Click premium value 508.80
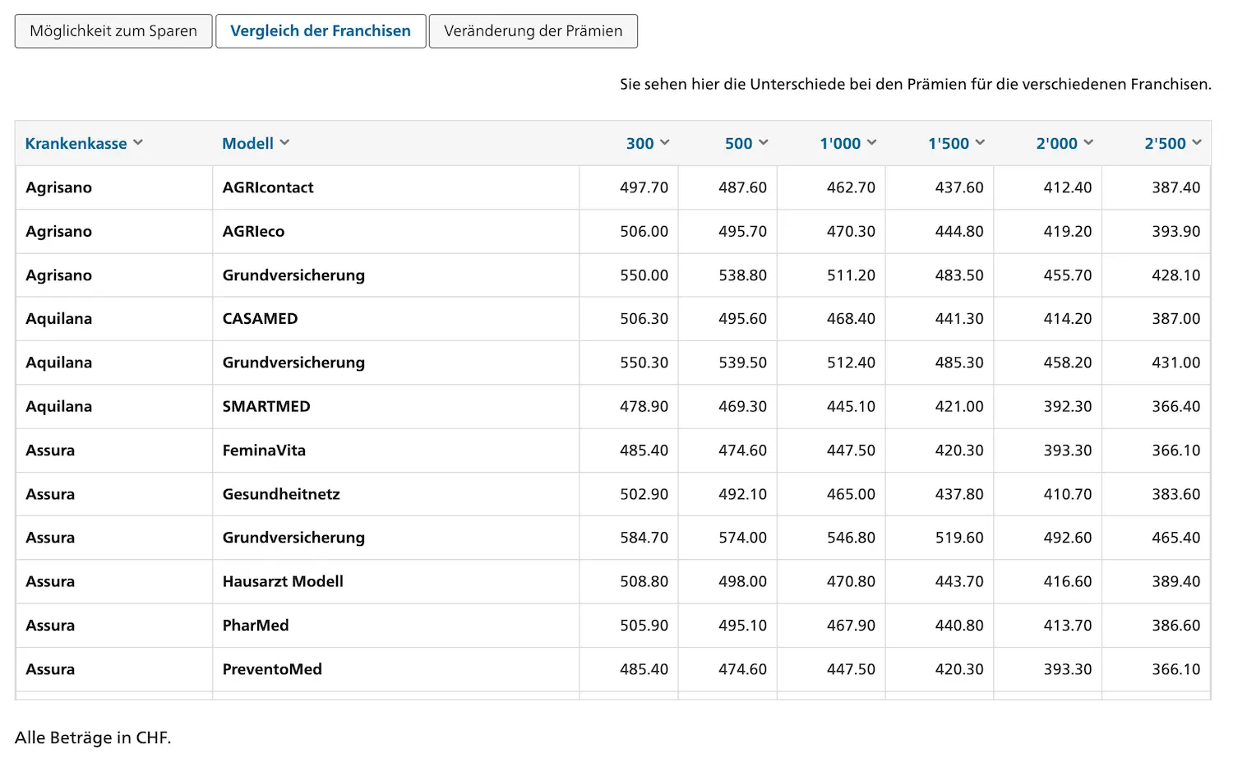Image resolution: width=1233 pixels, height=758 pixels. coord(644,581)
